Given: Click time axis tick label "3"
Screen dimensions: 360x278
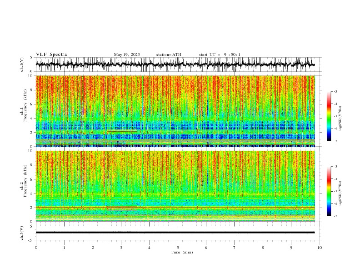Looking at the screenshot, I should 121,248.
